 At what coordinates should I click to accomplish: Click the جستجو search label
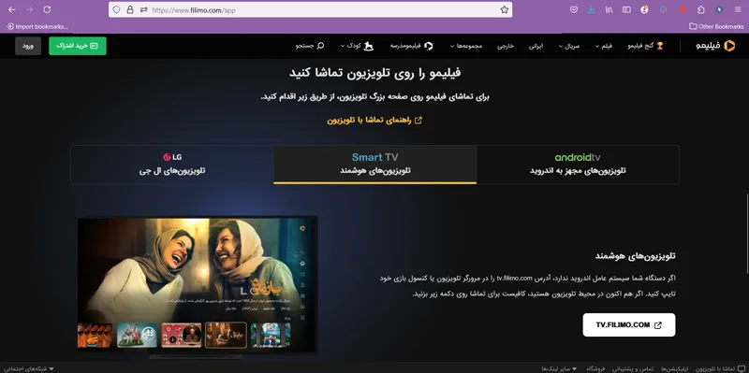pyautogui.click(x=305, y=46)
